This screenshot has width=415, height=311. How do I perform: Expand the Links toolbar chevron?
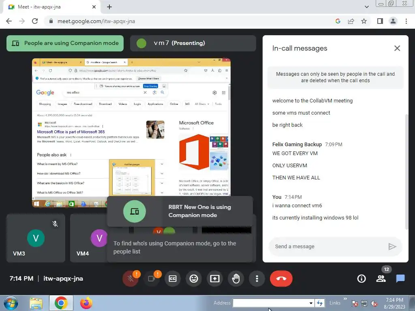345,299
